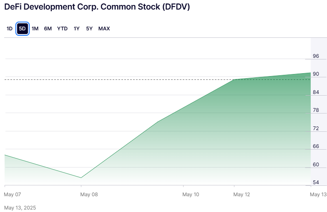Switch chart to 6M range
The image size is (327, 212).
pos(48,29)
